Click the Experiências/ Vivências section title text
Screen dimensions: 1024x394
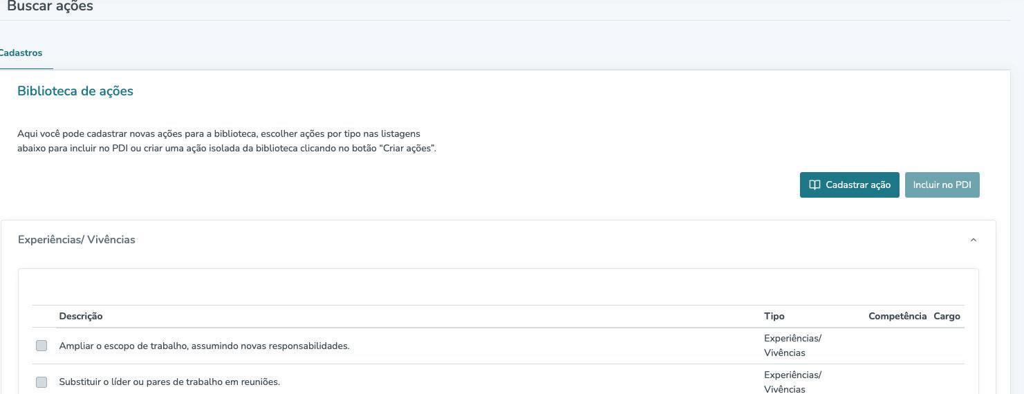[x=77, y=240]
